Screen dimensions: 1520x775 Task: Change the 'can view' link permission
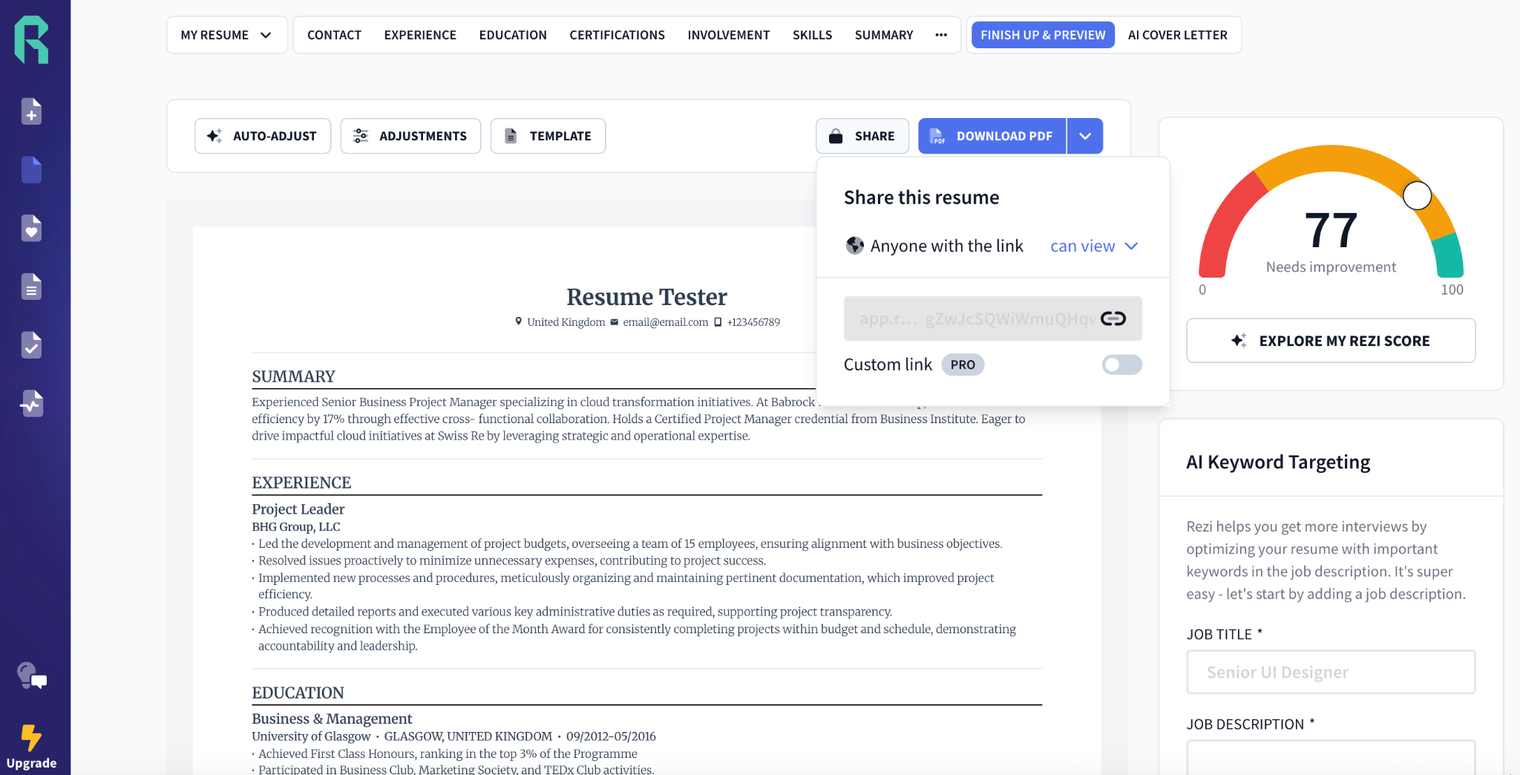coord(1093,246)
